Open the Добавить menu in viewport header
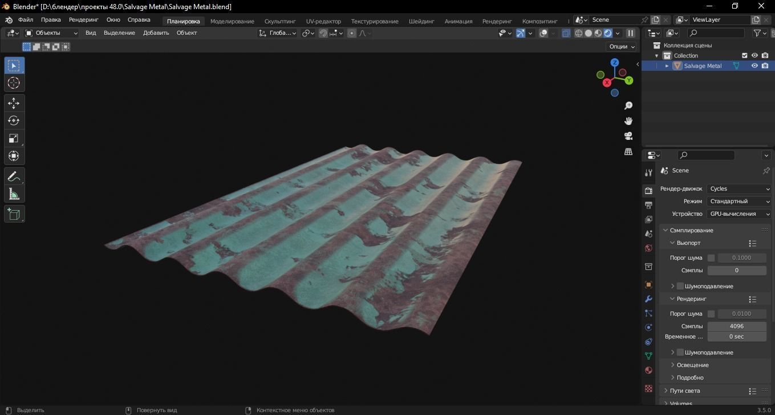Viewport: 775px width, 415px height. (156, 33)
